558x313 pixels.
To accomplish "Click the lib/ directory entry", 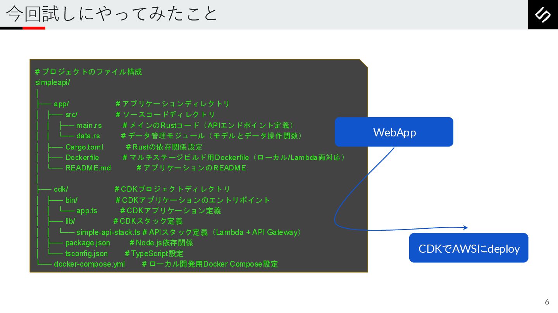I will coord(70,221).
